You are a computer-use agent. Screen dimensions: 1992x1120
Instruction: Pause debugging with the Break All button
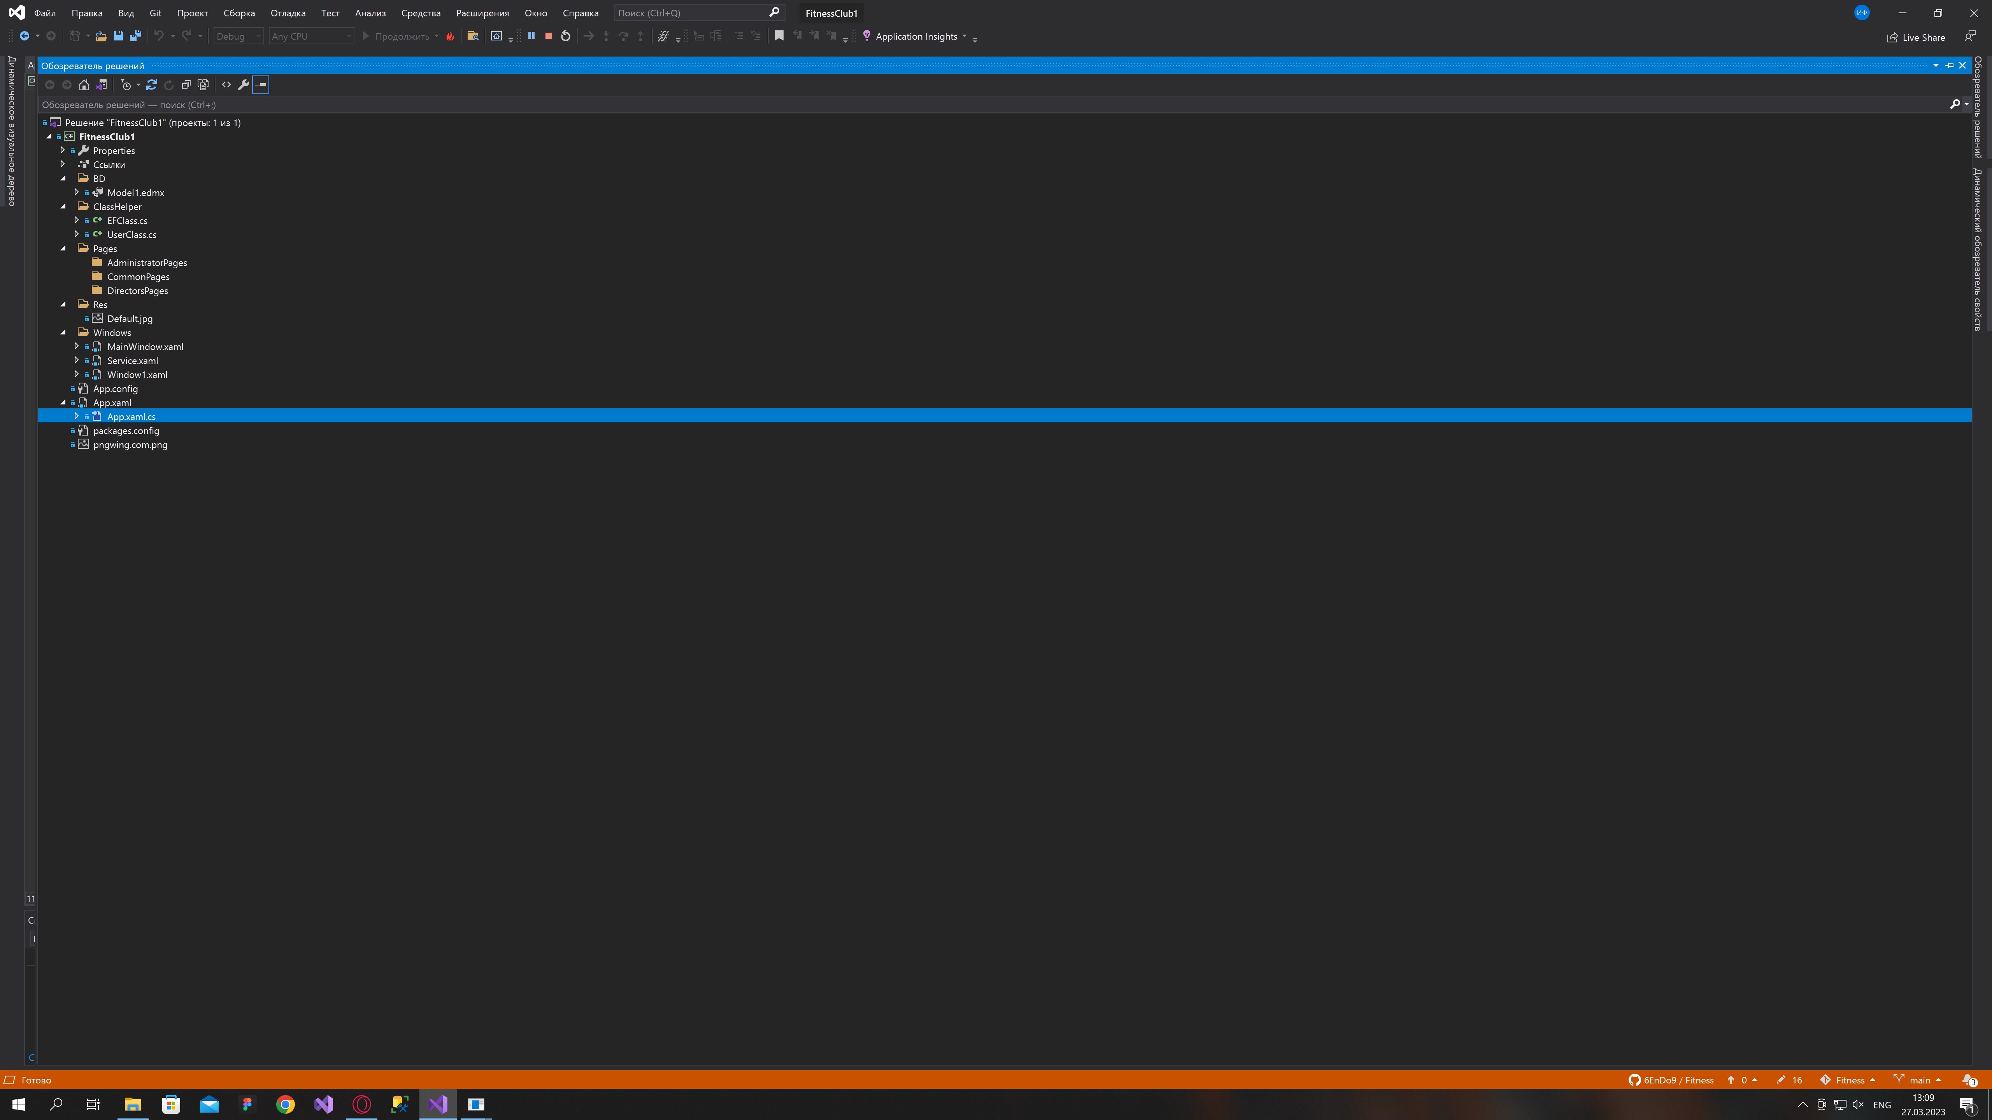(531, 36)
